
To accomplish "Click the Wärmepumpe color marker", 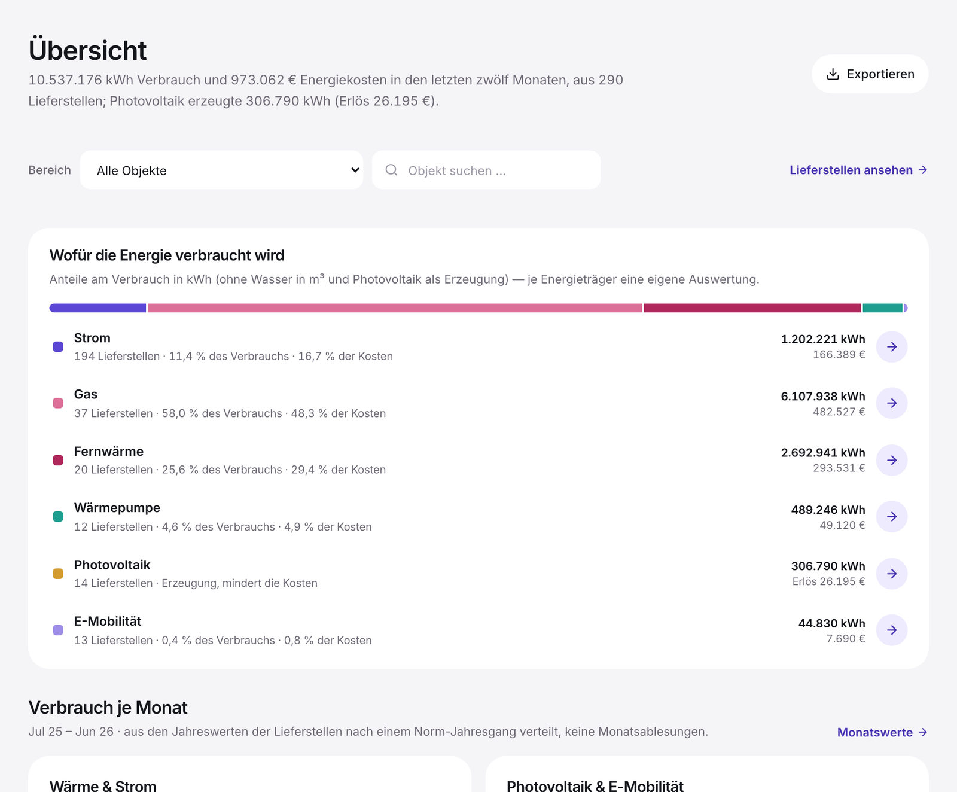I will [x=58, y=516].
